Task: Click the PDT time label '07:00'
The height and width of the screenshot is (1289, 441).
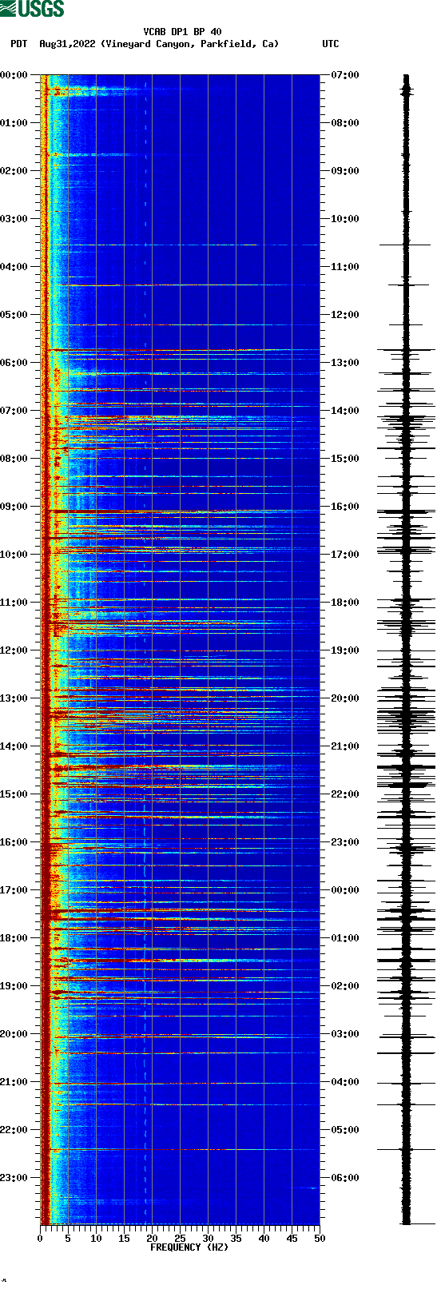Action: tap(14, 411)
